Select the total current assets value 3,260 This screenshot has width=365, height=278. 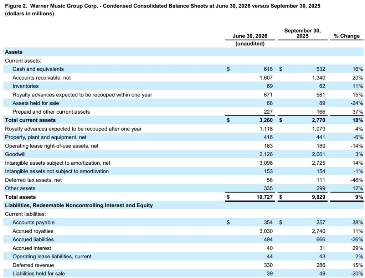(266, 120)
